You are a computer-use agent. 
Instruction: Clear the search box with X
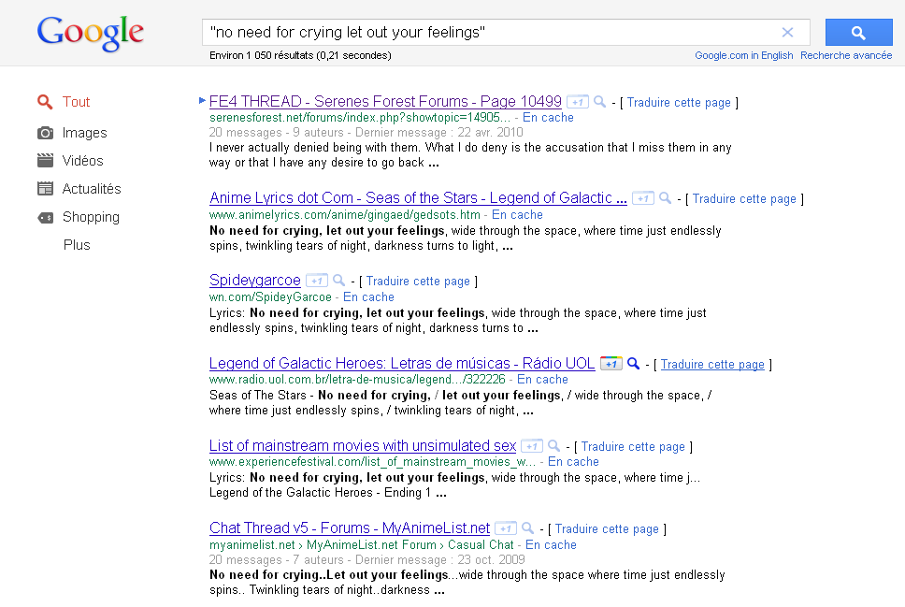point(787,33)
